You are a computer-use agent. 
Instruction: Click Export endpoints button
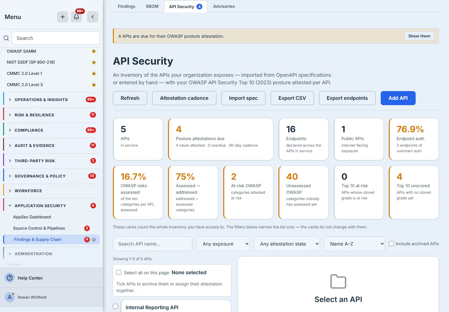[x=347, y=98]
